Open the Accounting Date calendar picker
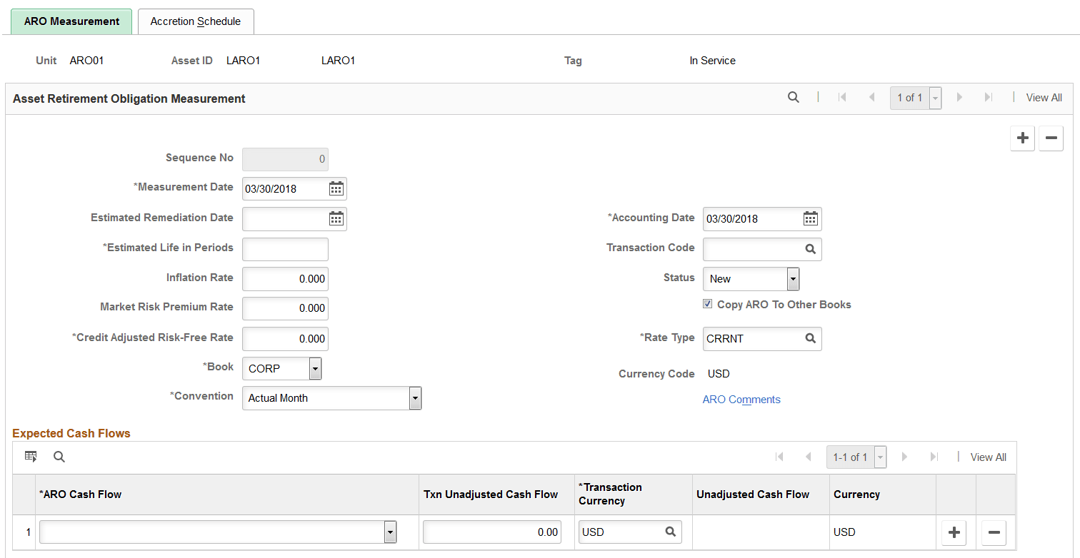Viewport: 1080px width, 558px height. pos(810,218)
